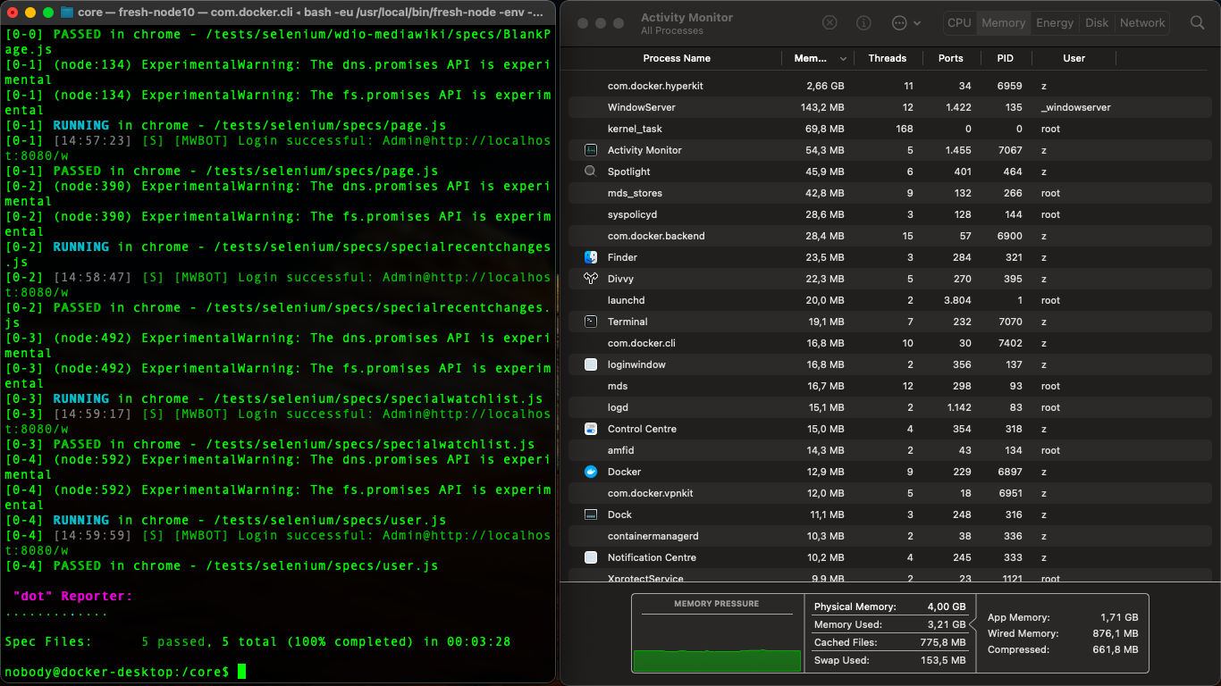Click the stop process (X) toolbar icon

coord(829,23)
